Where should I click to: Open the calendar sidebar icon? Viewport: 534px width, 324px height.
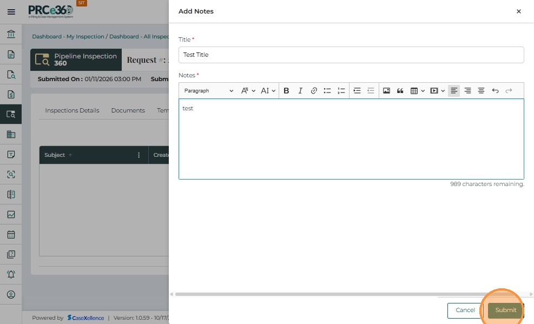click(x=11, y=234)
